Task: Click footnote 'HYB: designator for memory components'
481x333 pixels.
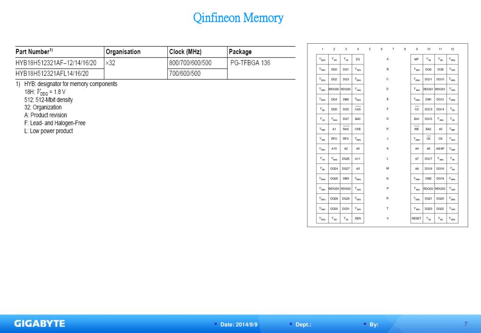Action: coord(71,84)
